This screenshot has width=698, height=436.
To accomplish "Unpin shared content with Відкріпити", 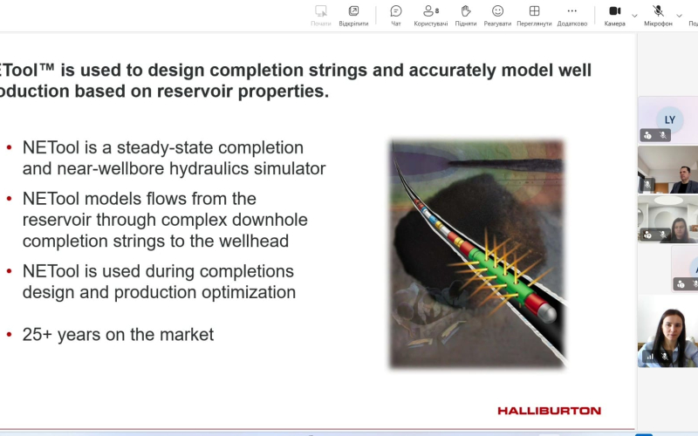I will tap(353, 16).
